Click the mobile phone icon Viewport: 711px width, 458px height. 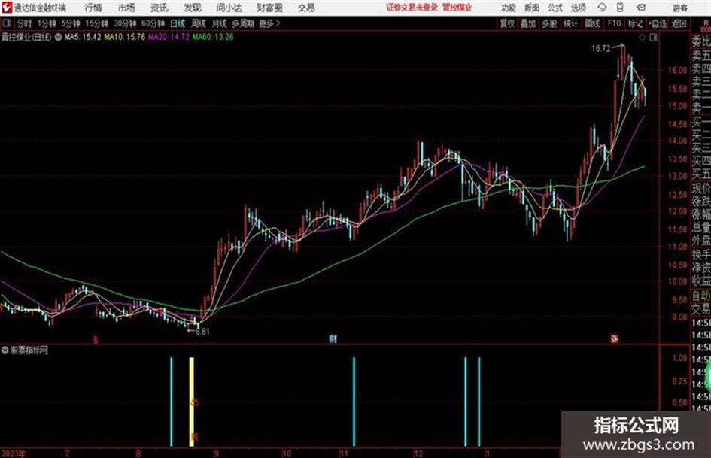click(620, 8)
